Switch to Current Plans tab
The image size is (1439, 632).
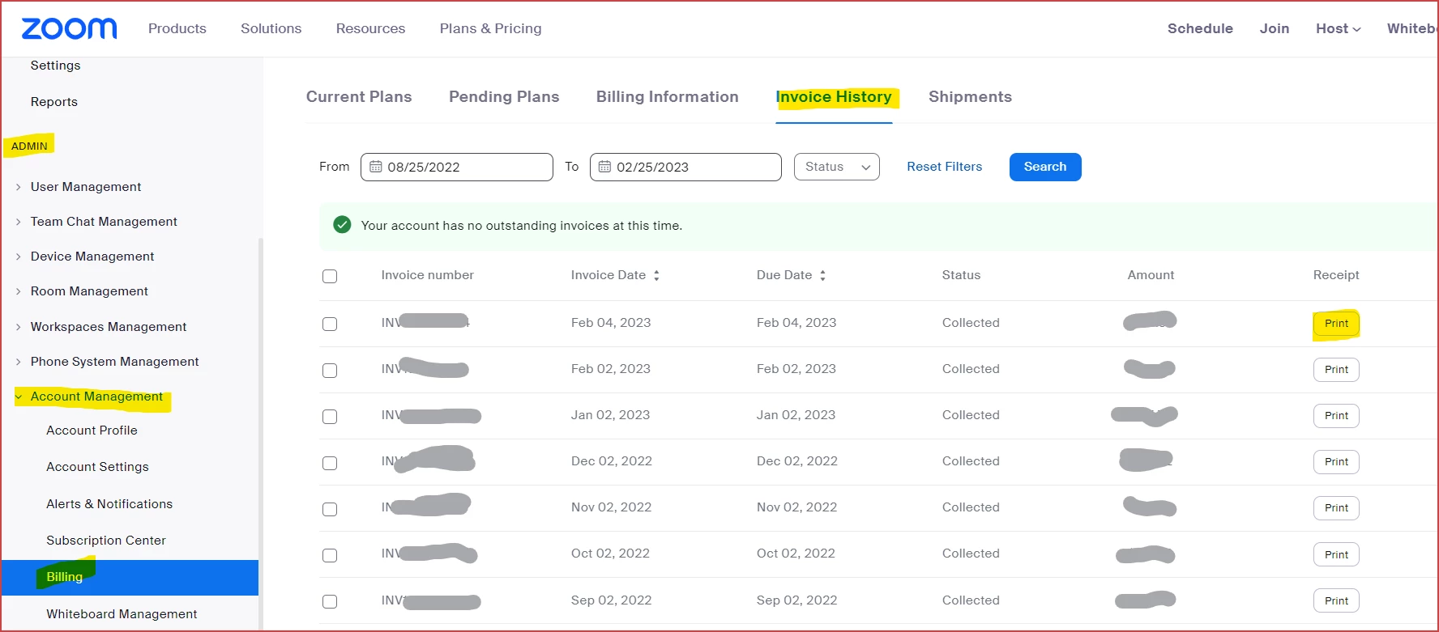pyautogui.click(x=359, y=97)
